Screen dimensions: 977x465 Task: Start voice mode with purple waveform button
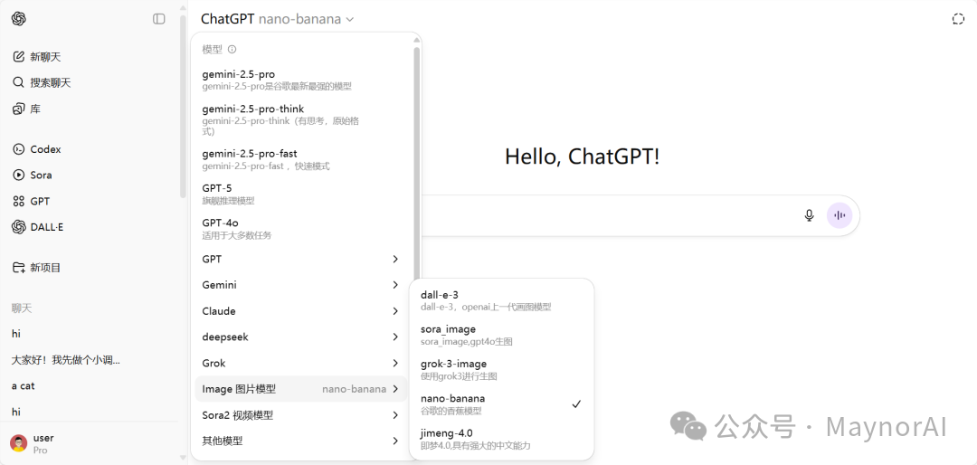tap(839, 215)
